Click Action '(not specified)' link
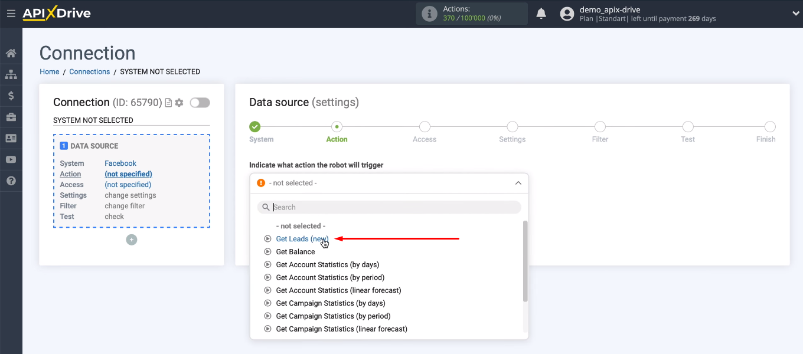 (x=129, y=174)
